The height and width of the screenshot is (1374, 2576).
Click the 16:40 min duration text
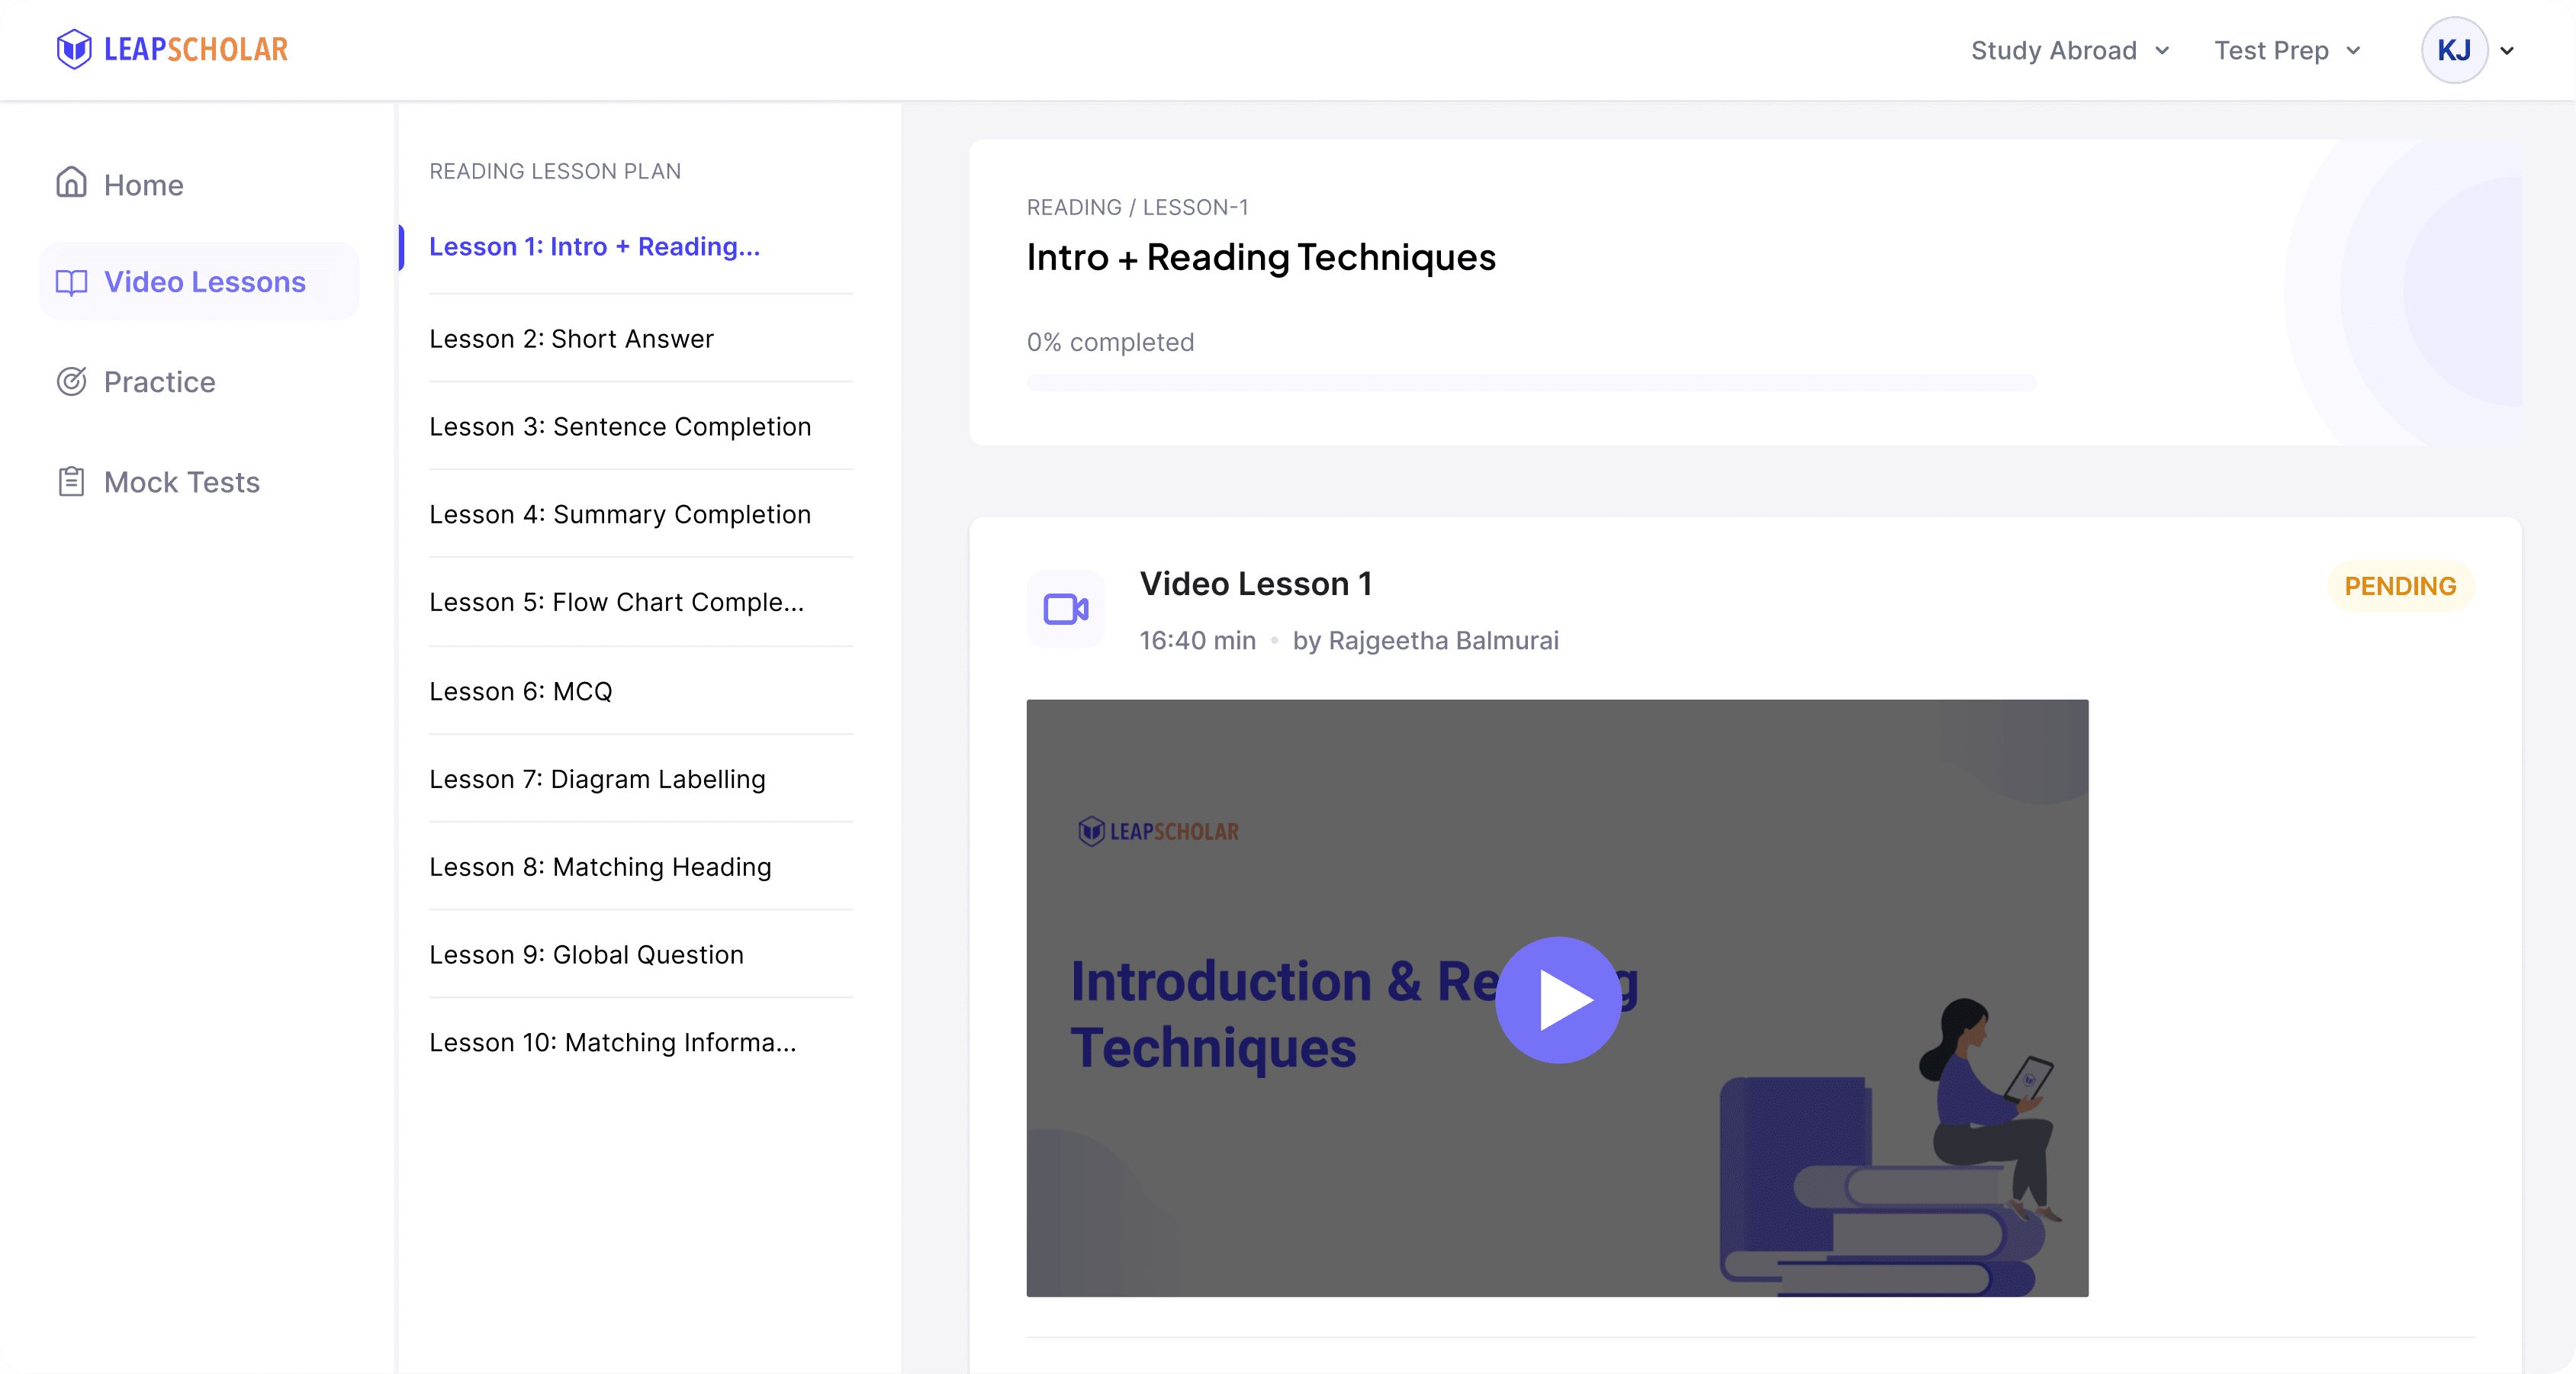1197,641
